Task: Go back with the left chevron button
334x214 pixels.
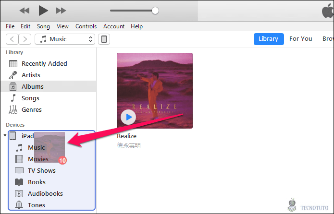Action: coord(12,39)
